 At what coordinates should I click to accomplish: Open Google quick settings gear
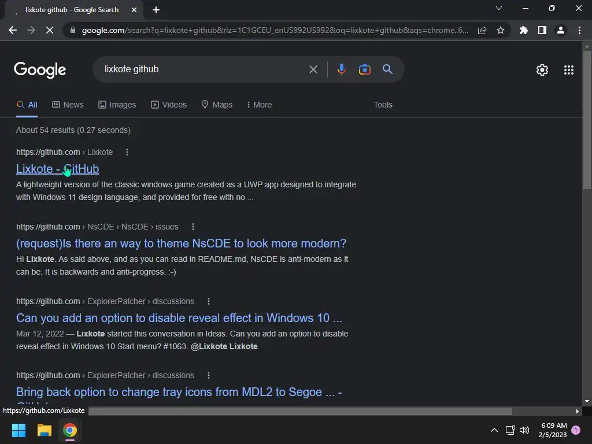(542, 70)
